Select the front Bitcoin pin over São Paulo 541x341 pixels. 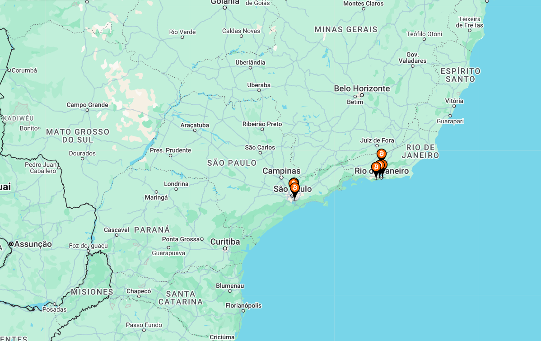click(294, 188)
